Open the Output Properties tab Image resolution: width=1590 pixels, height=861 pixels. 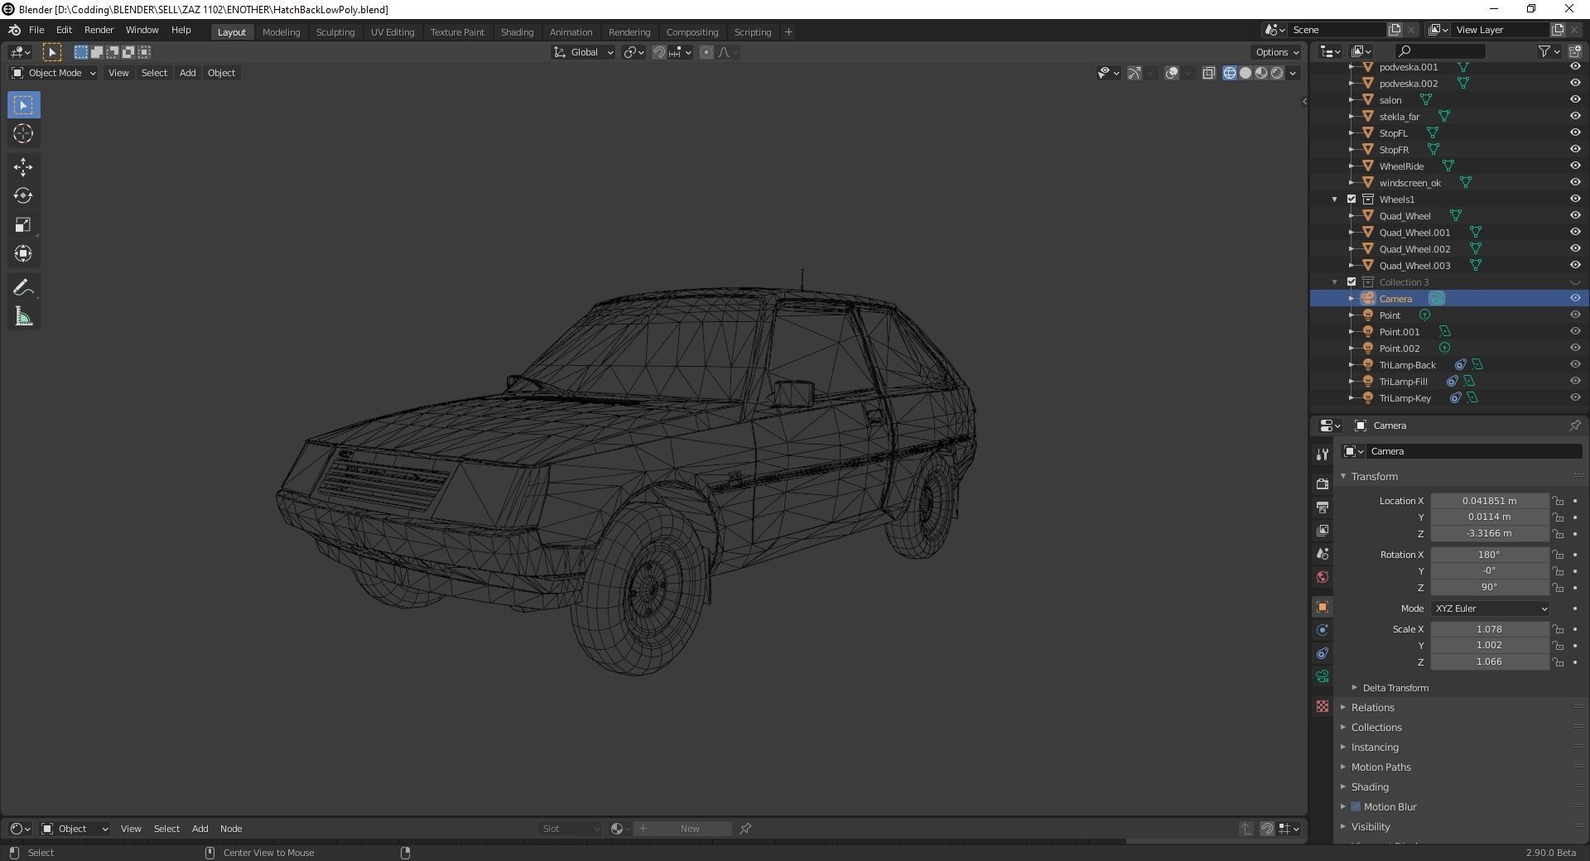click(1322, 507)
